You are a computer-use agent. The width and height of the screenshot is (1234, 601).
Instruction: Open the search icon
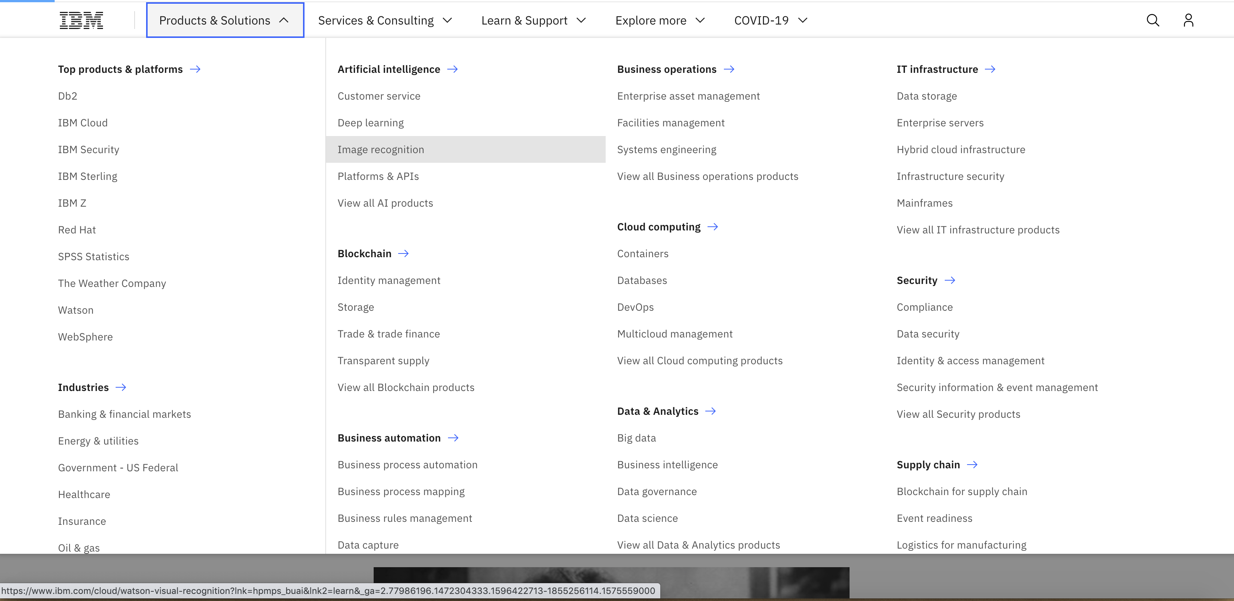click(x=1153, y=20)
